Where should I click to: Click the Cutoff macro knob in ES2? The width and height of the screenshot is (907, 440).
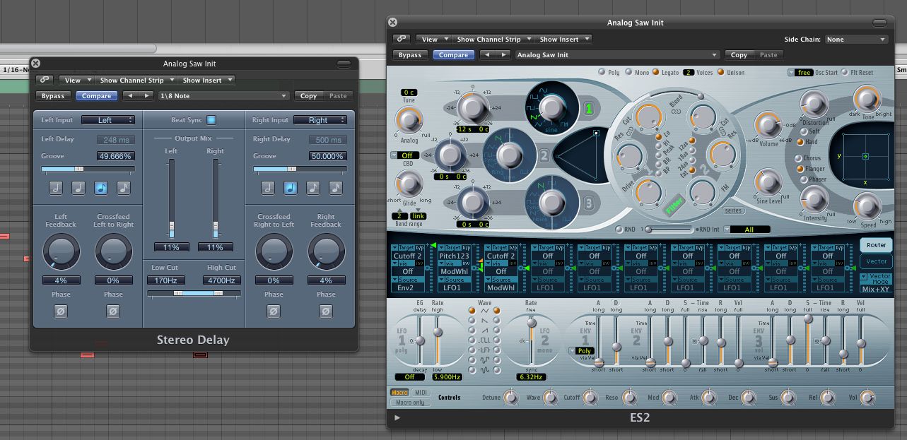[x=589, y=398]
